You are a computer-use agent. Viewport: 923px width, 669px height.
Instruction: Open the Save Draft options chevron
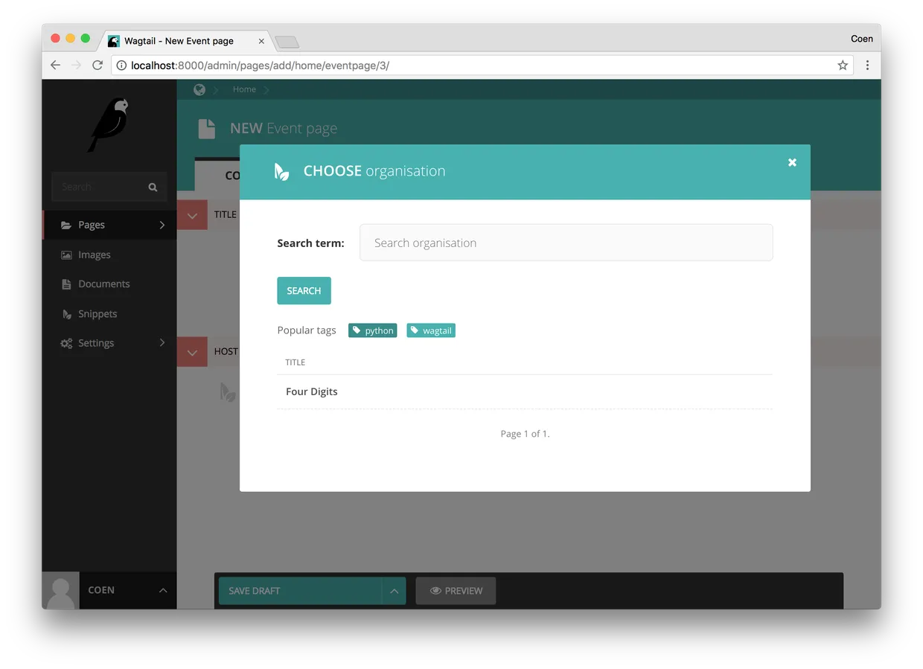pyautogui.click(x=394, y=590)
